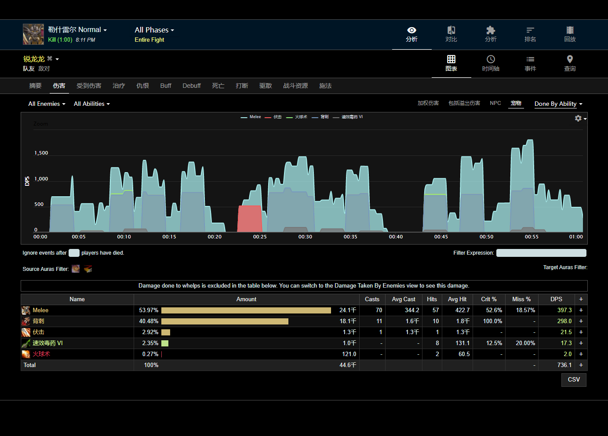This screenshot has height=436, width=608.
Task: Switch to 时间轴 timeline view icon
Action: (x=491, y=59)
